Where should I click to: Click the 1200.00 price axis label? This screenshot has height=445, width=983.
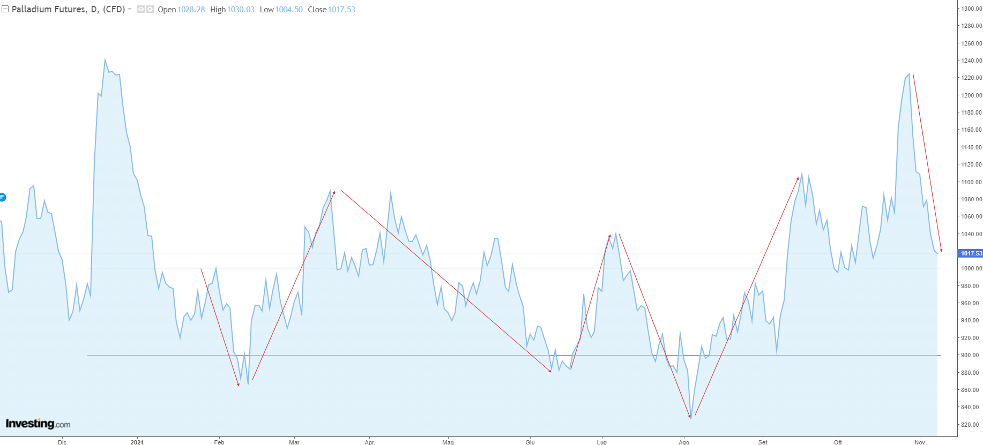(x=971, y=95)
